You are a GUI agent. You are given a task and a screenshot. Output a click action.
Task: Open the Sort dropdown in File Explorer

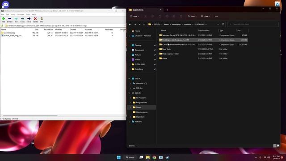(192, 16)
